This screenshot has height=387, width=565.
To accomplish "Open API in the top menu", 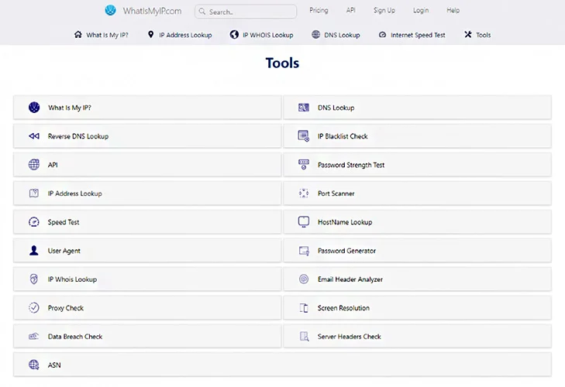I will [x=350, y=10].
